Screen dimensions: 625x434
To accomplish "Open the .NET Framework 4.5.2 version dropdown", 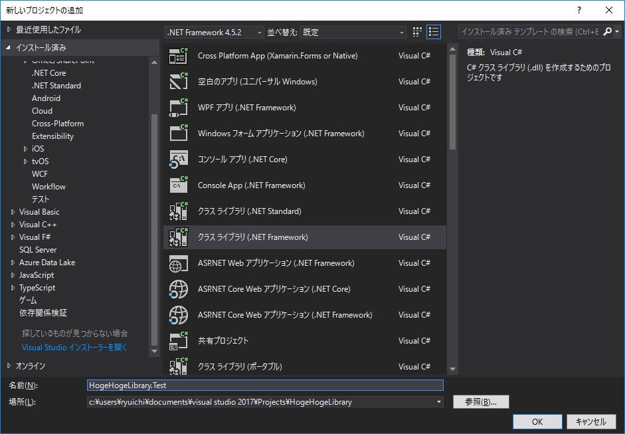I will coord(215,33).
